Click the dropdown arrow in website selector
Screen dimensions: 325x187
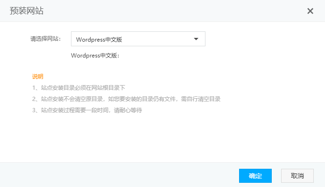pos(196,39)
